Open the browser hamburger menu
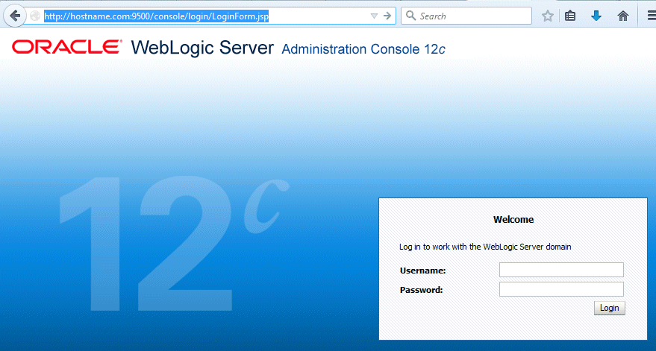 [x=652, y=16]
